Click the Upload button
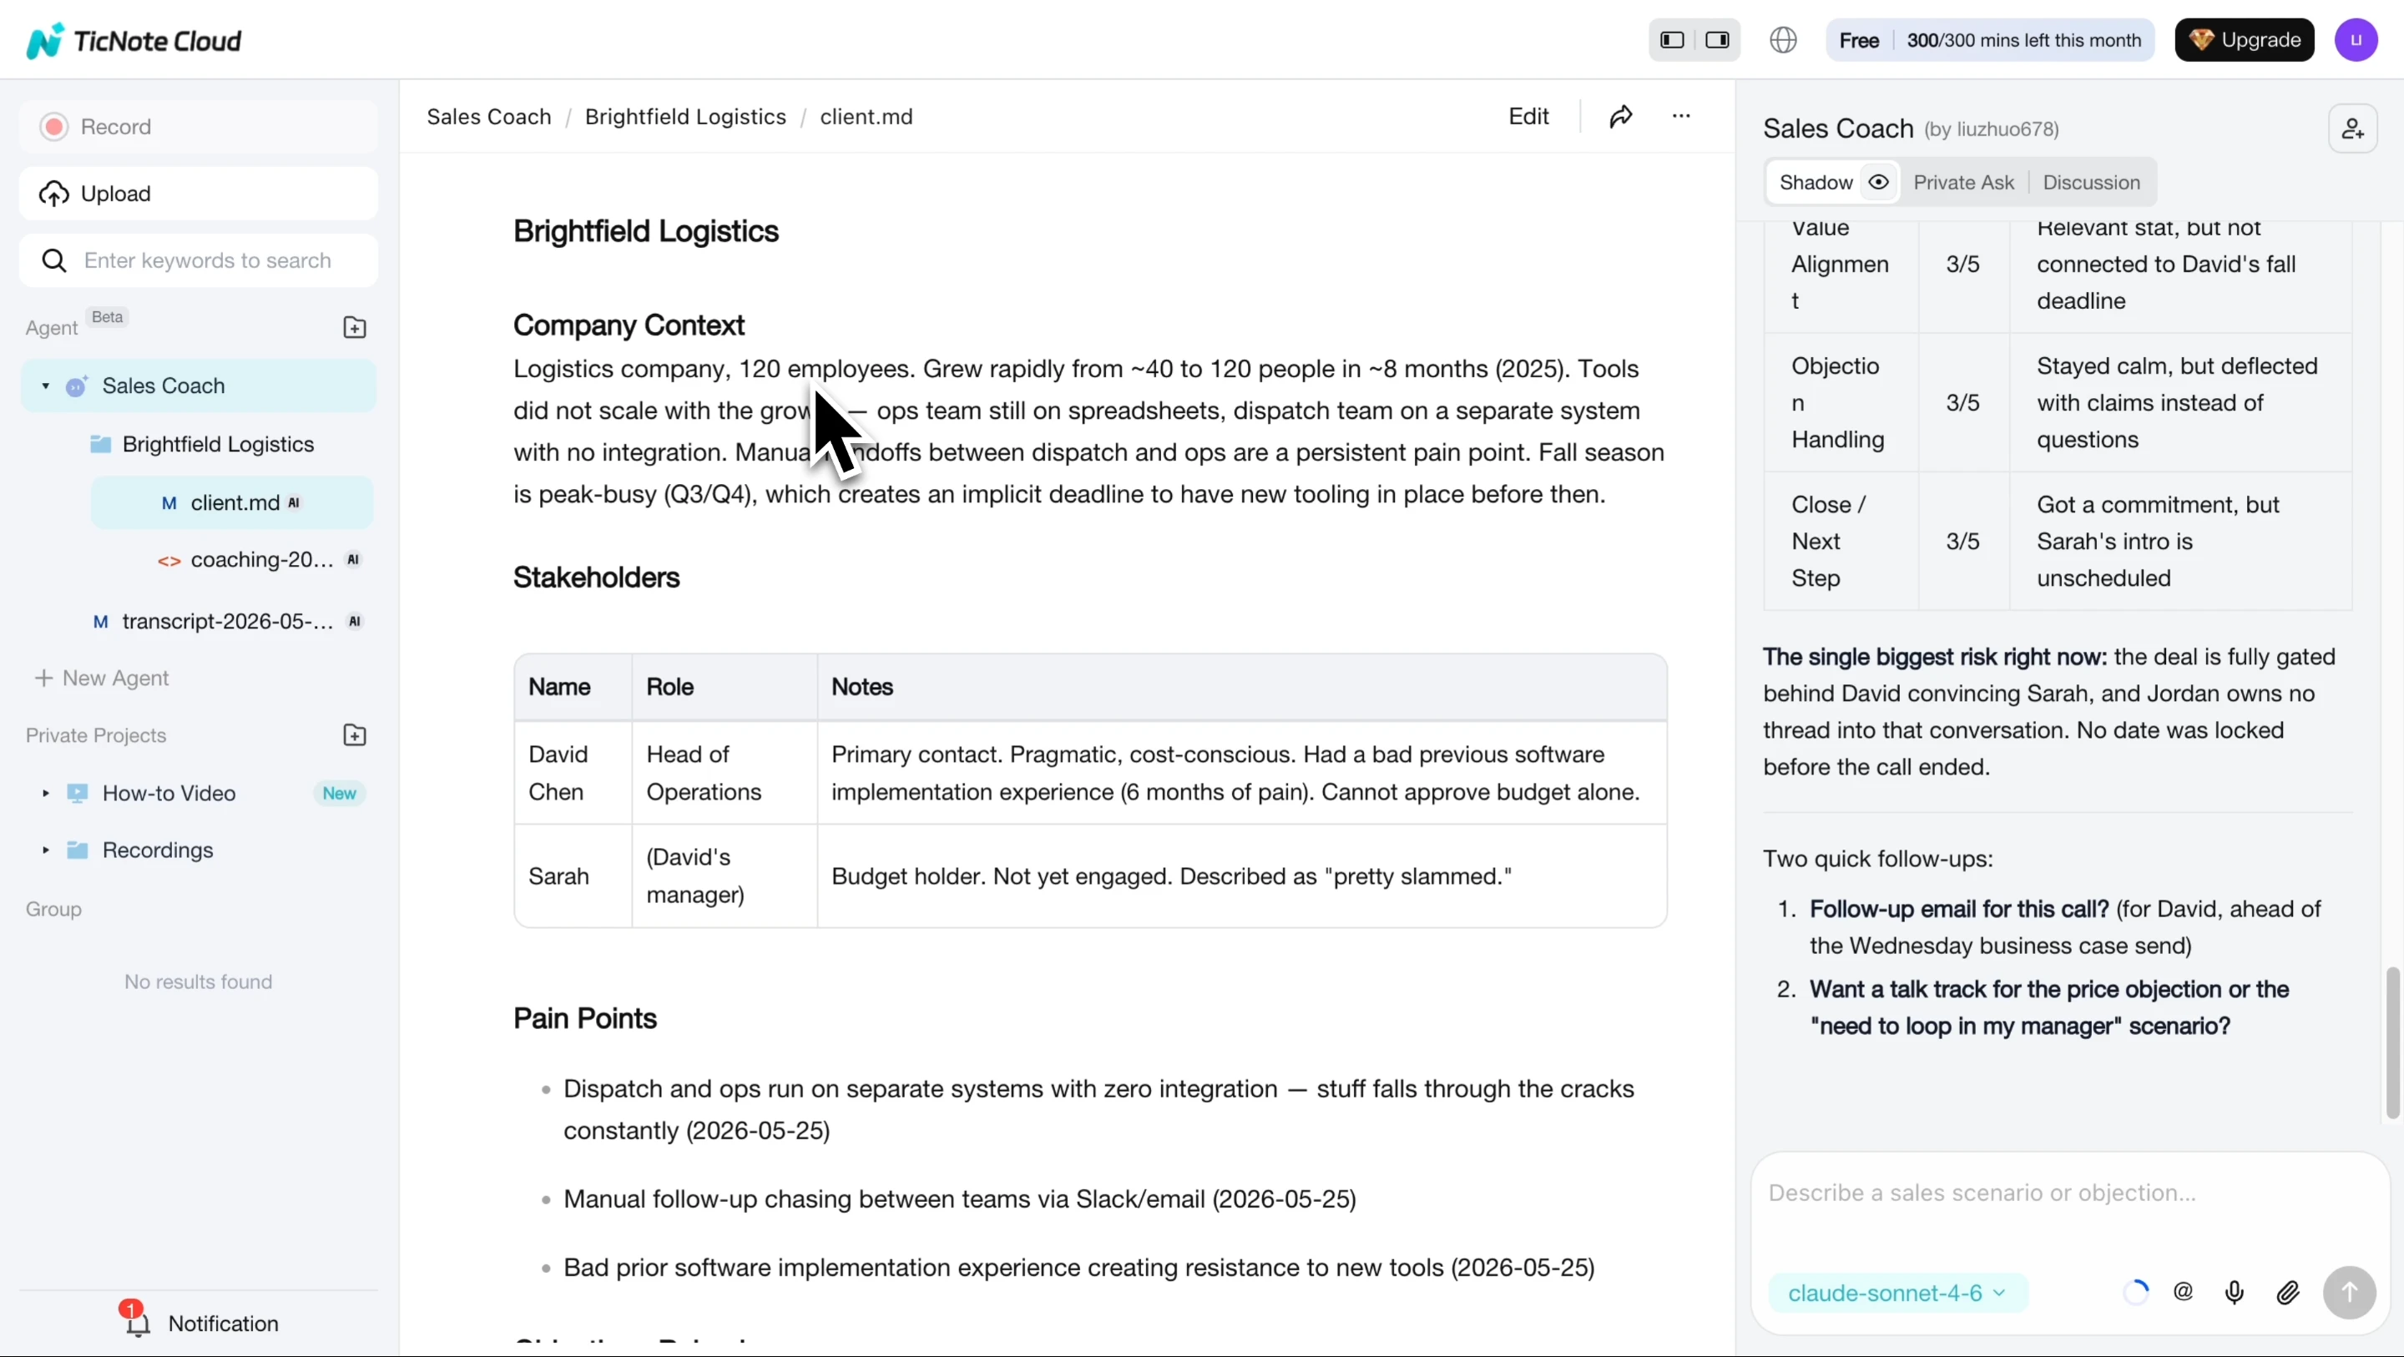2404x1357 pixels. (198, 193)
